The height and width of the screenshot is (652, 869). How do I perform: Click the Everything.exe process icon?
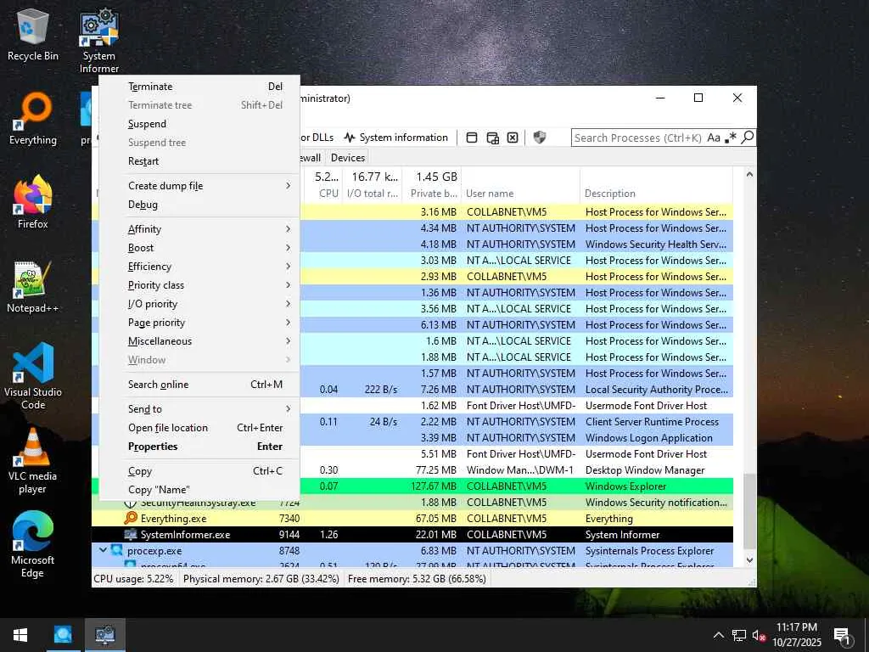click(130, 519)
